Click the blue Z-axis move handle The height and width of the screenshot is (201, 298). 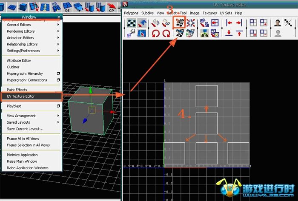(x=85, y=121)
